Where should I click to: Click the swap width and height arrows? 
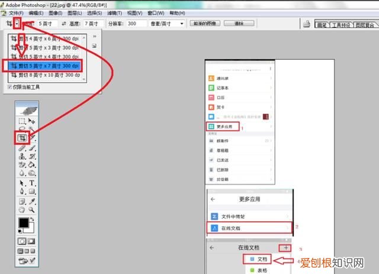click(x=64, y=24)
